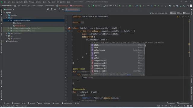Screen dimensions: 193x108
Task: Click the UTF-8 encoding in status bar
Action: click(x=166, y=106)
